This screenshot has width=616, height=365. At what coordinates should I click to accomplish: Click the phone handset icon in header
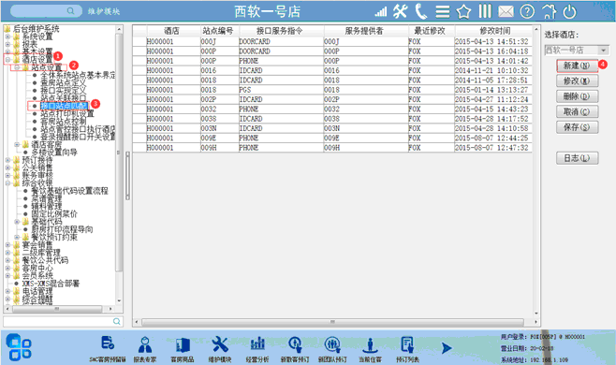(x=420, y=11)
